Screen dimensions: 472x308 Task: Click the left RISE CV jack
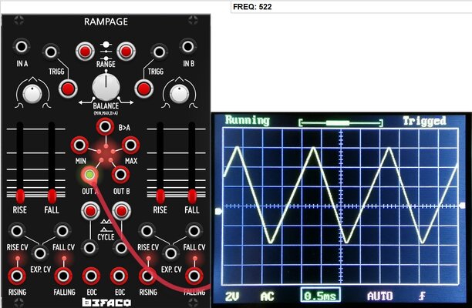coord(16,231)
